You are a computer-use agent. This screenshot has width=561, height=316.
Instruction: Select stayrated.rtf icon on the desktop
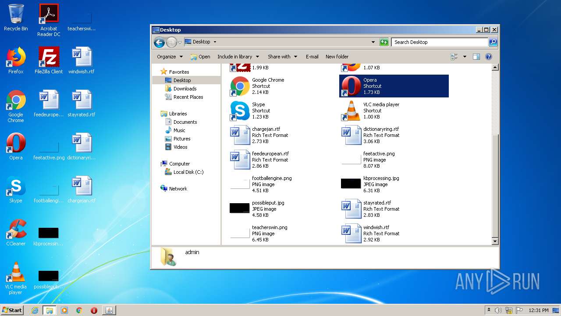[82, 104]
